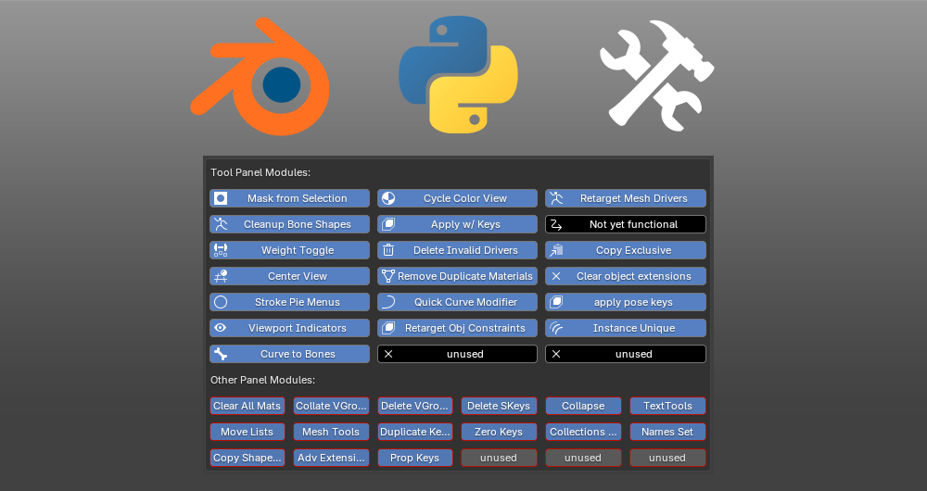Click the "Other Panel Modules:" label

(262, 380)
